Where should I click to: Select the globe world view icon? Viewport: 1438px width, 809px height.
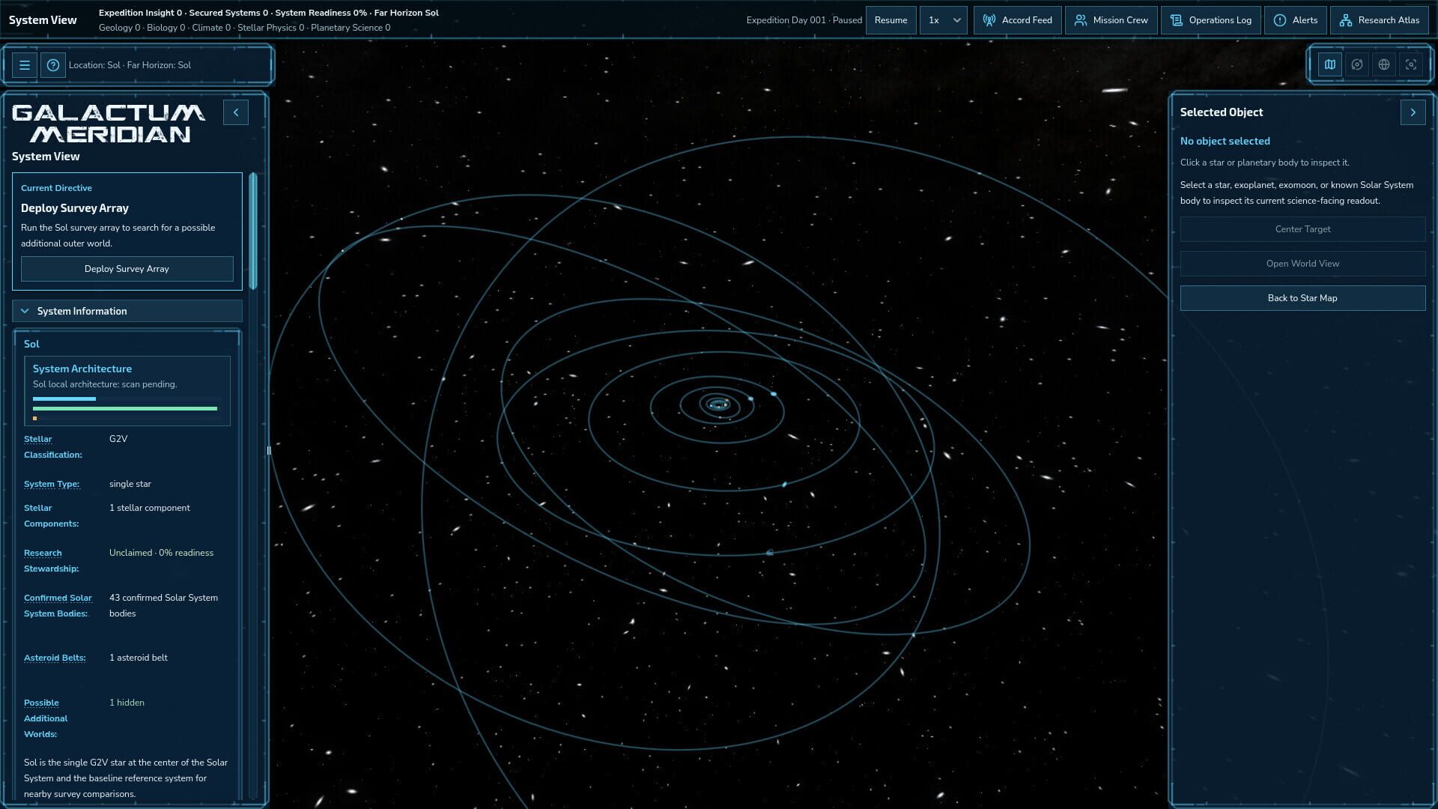tap(1384, 64)
